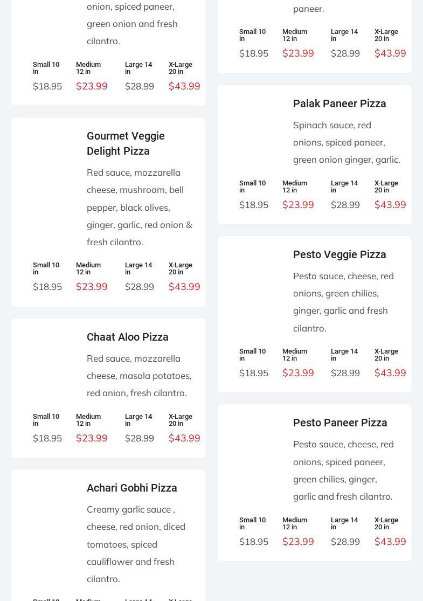The height and width of the screenshot is (601, 423).
Task: Pick Medium $23.99 for Pesto Veggie Pizza
Action: (x=298, y=372)
